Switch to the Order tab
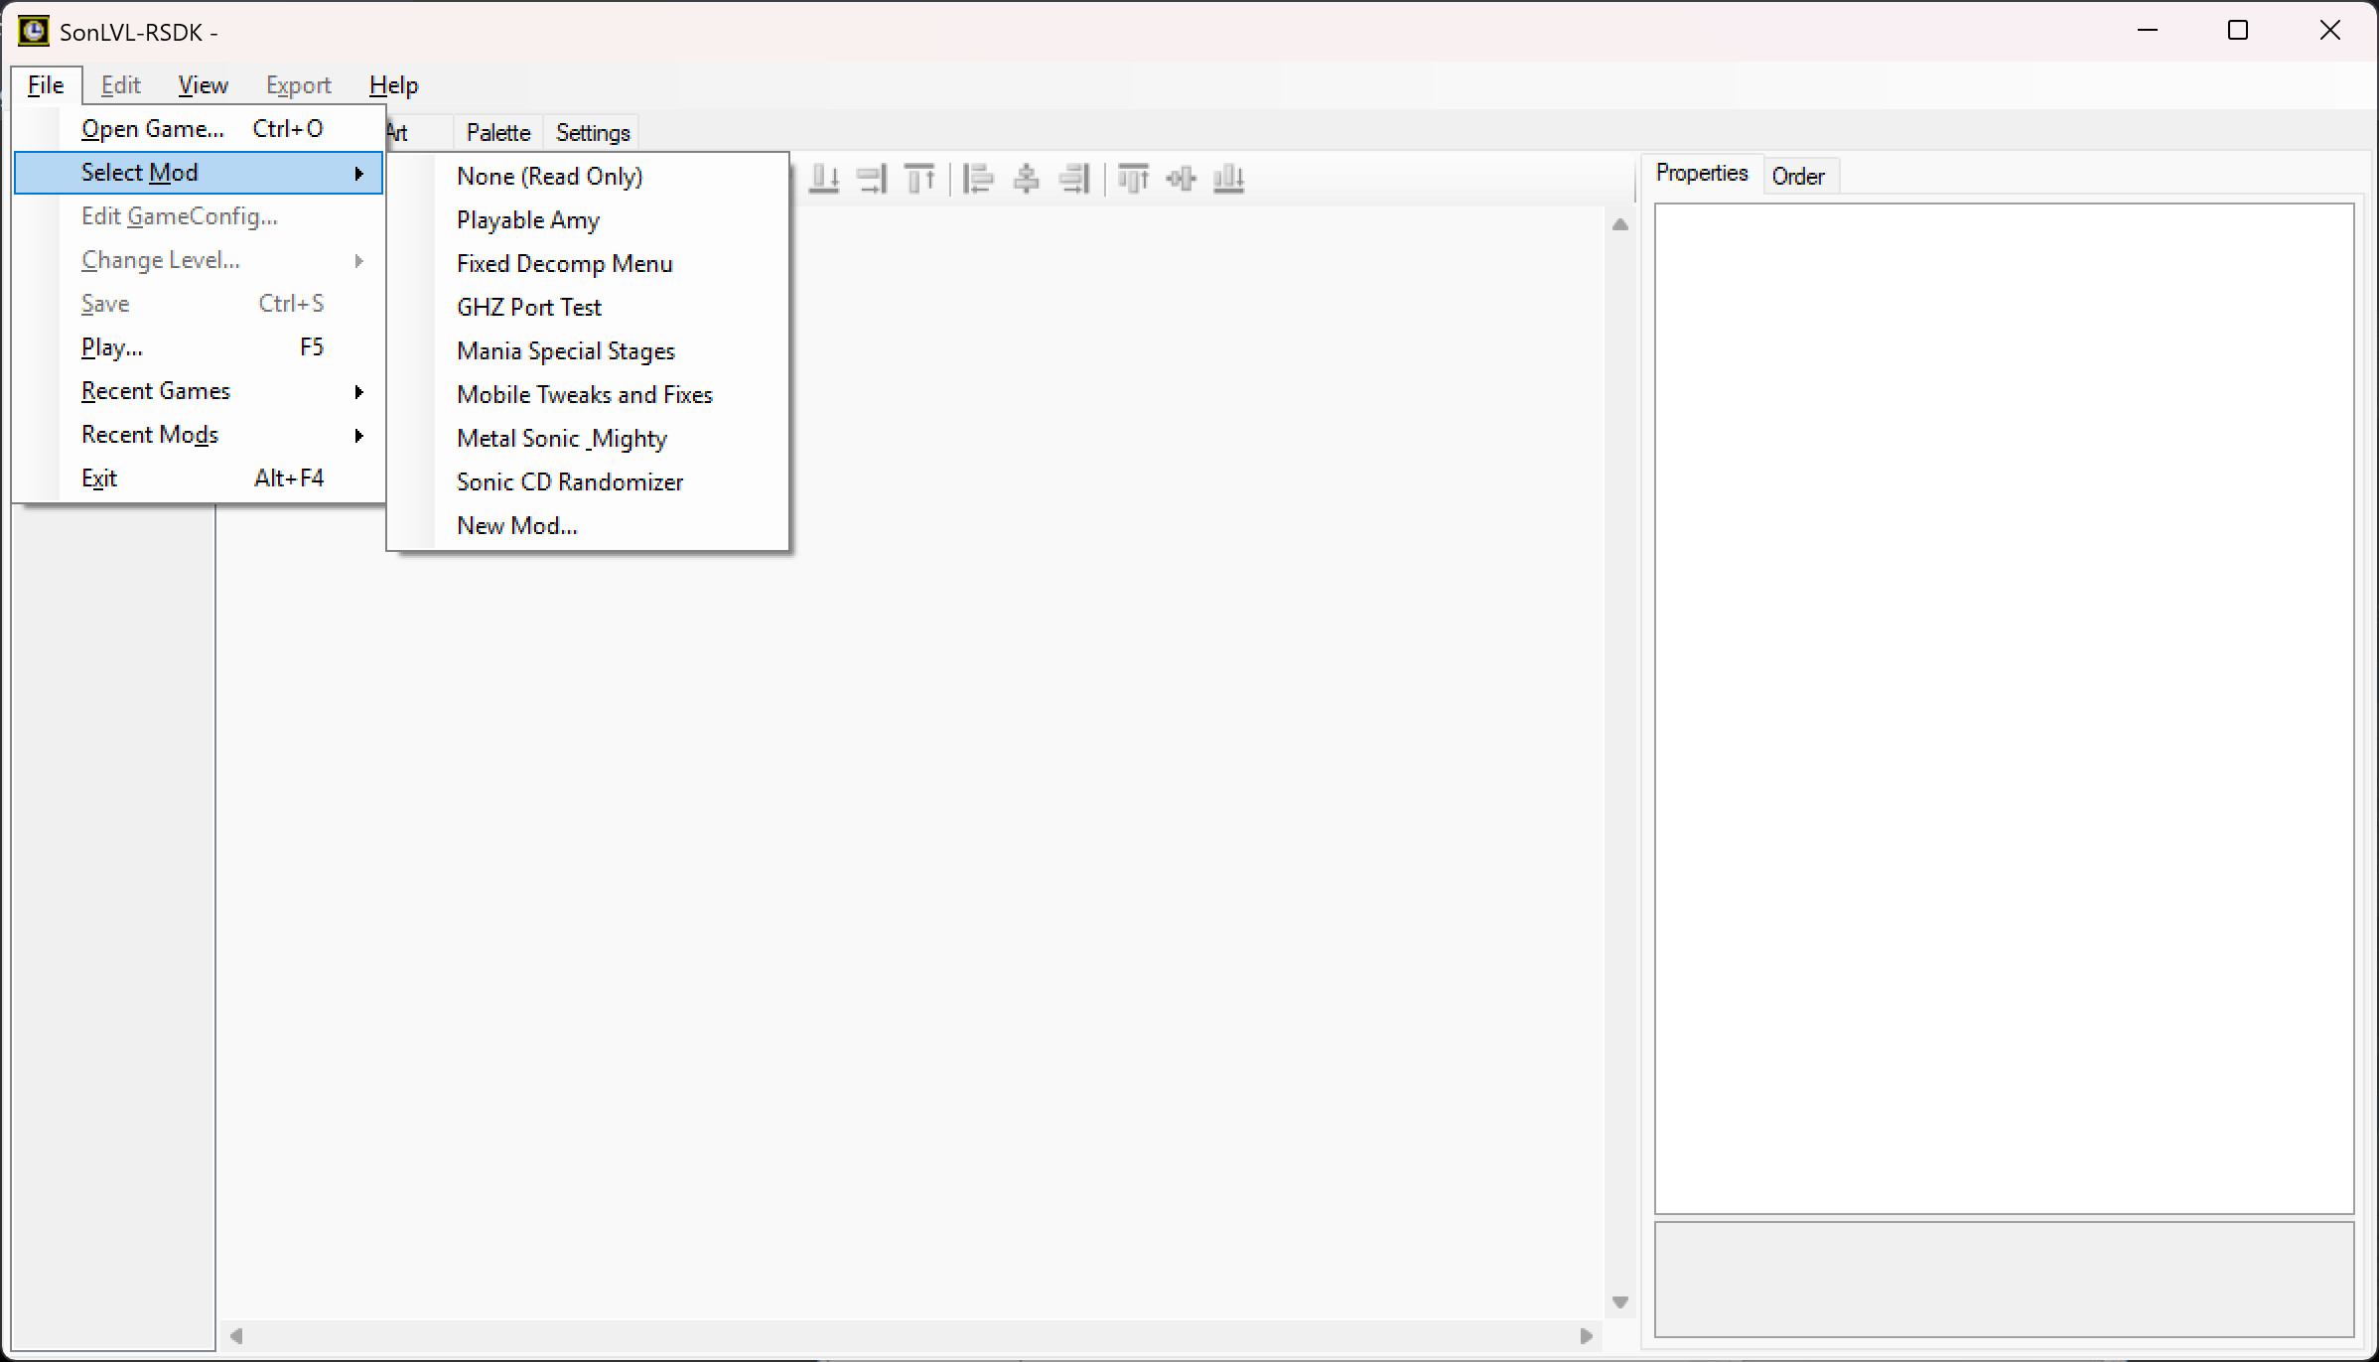This screenshot has height=1362, width=2379. [1797, 177]
